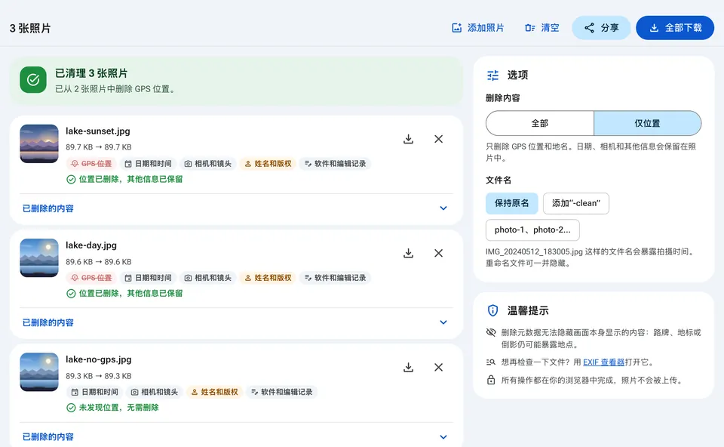Download the lake-sunset.jpg file
The image size is (724, 447).
[408, 139]
